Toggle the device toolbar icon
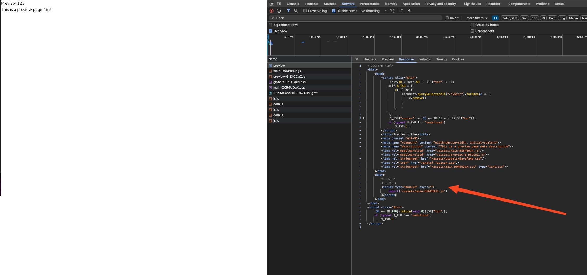The height and width of the screenshot is (275, 587). 279,4
